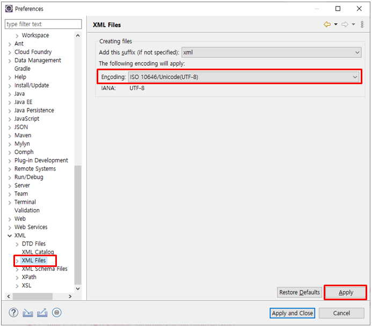Viewport: 372px width, 327px height.
Task: Expand the Data Management node
Action: click(10, 61)
